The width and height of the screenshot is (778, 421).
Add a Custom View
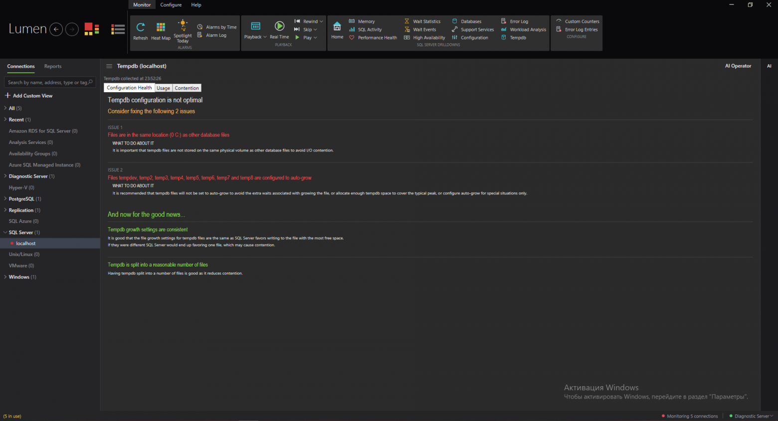click(29, 96)
